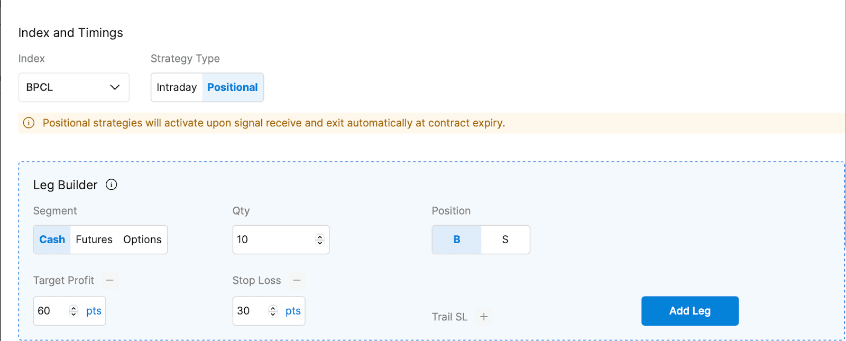Click the info icon beside Leg Builder
846x341 pixels.
click(111, 185)
